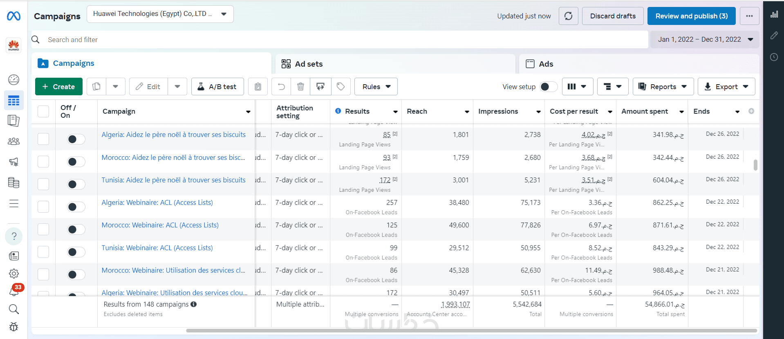Click the magnifier search icon in sidebar
784x339 pixels.
click(x=14, y=309)
